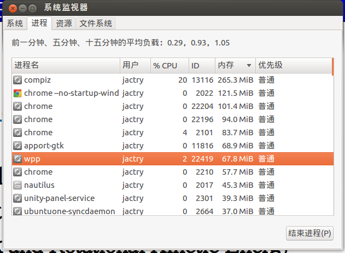The image size is (345, 253).
Task: Click the CPU value 20 for compiz
Action: pyautogui.click(x=183, y=80)
